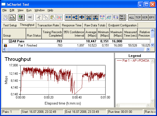Screen dimensions: 157x116
Task: Toggle the TCP filter button
Action: (138, 18)
